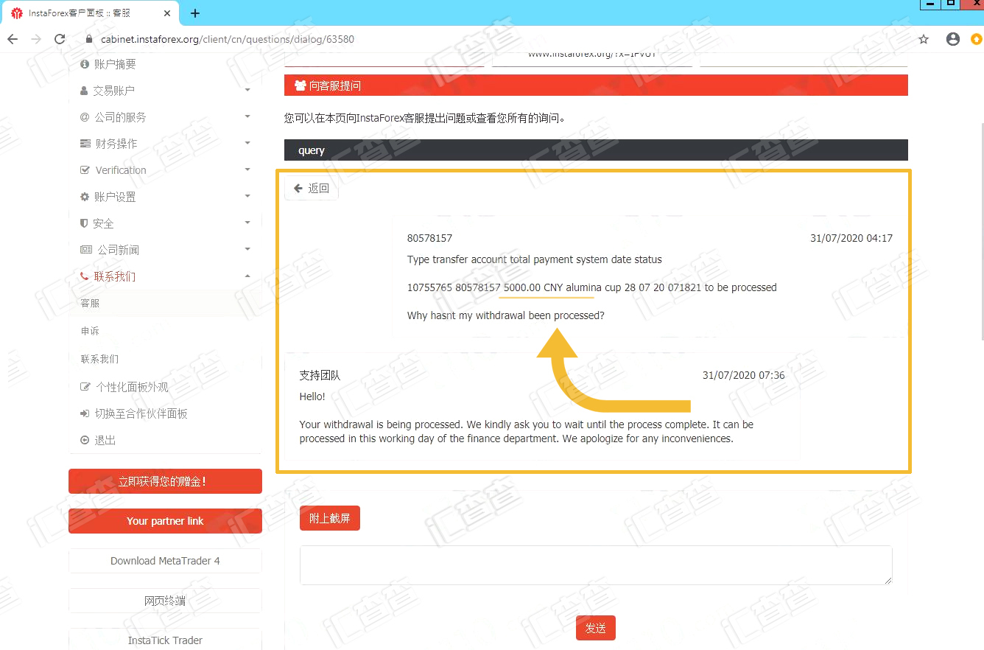Viewport: 984px width, 650px height.
Task: Click the edit icon beside 个性化面板外观
Action: click(85, 387)
